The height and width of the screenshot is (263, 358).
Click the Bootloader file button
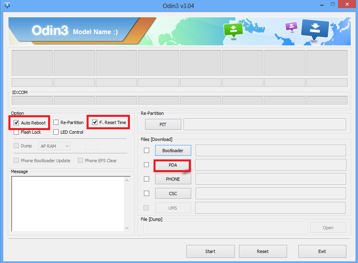[173, 151]
